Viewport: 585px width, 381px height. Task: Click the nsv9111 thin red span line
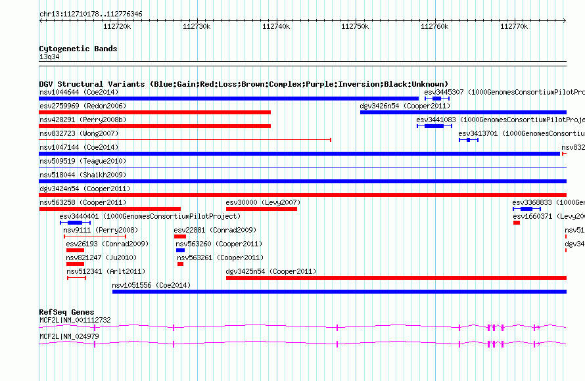coord(95,236)
